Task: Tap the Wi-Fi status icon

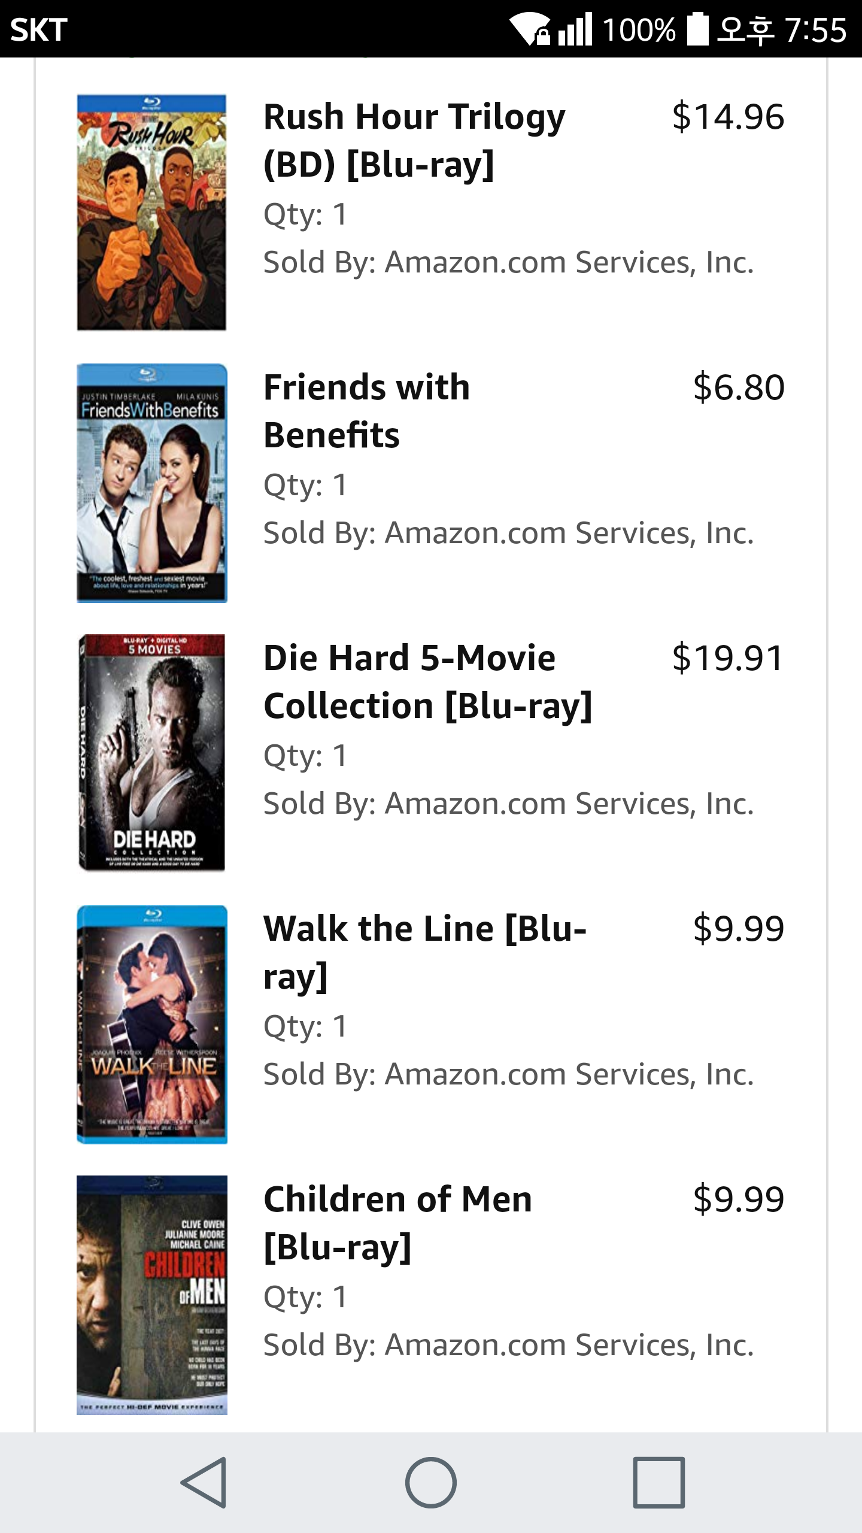Action: point(529,29)
